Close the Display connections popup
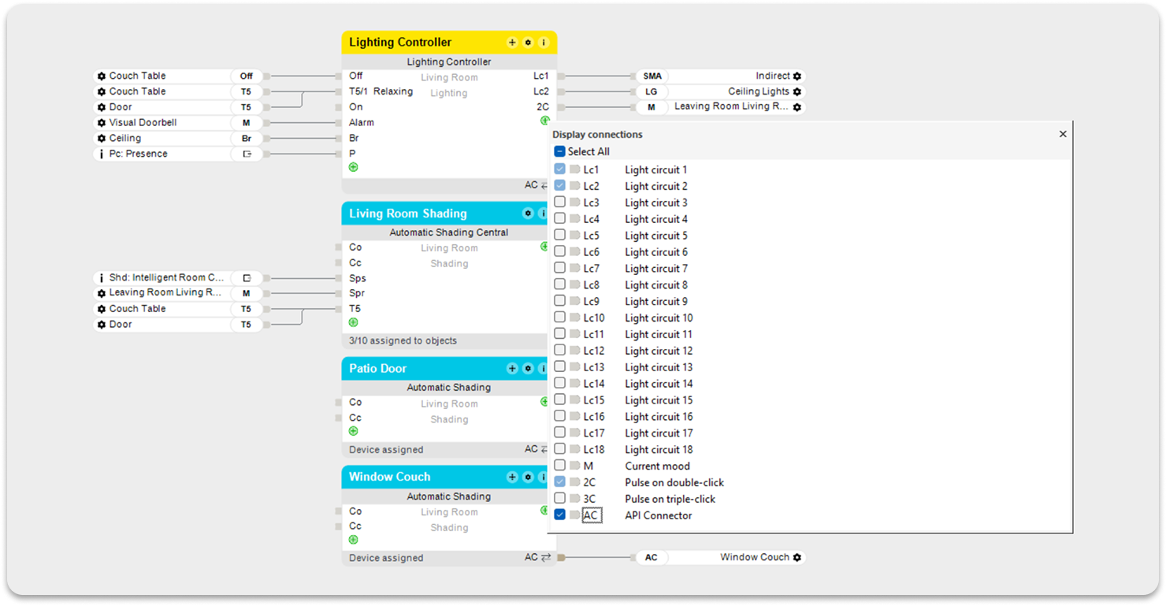 pyautogui.click(x=1063, y=135)
